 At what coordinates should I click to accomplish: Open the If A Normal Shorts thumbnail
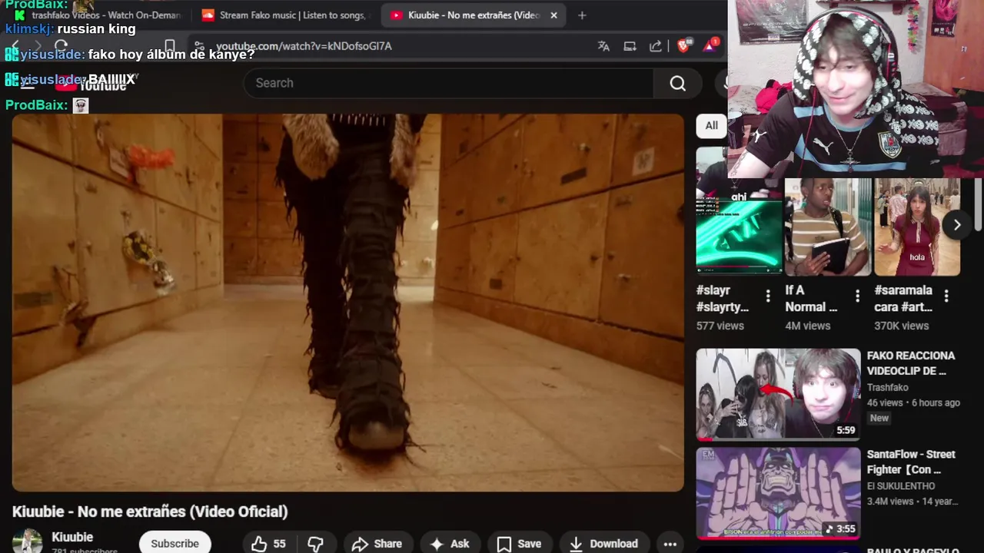pyautogui.click(x=828, y=227)
